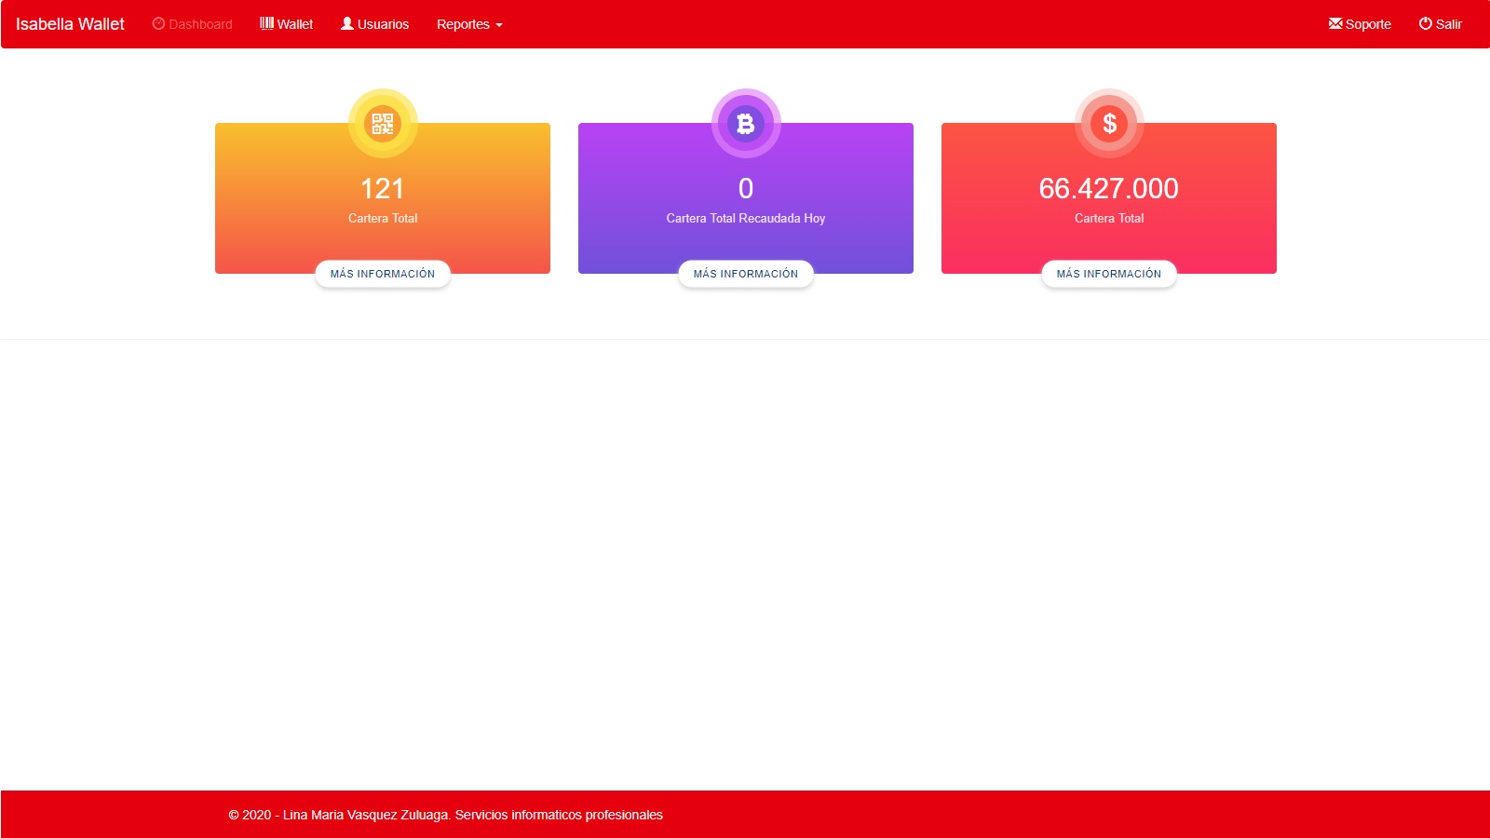
Task: Click the 121 value on the orange card
Action: [383, 189]
